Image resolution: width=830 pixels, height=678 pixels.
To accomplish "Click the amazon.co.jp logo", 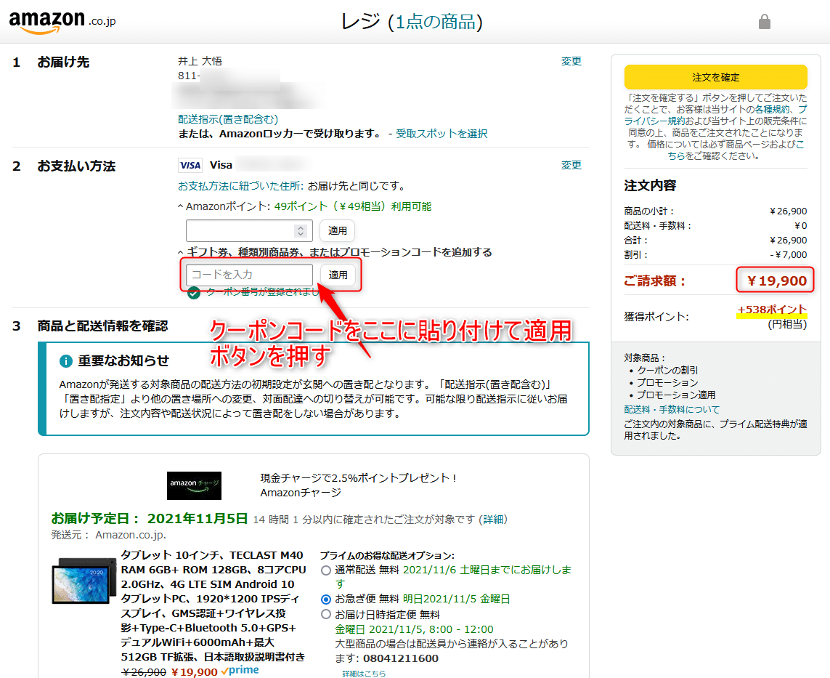I will pyautogui.click(x=62, y=23).
